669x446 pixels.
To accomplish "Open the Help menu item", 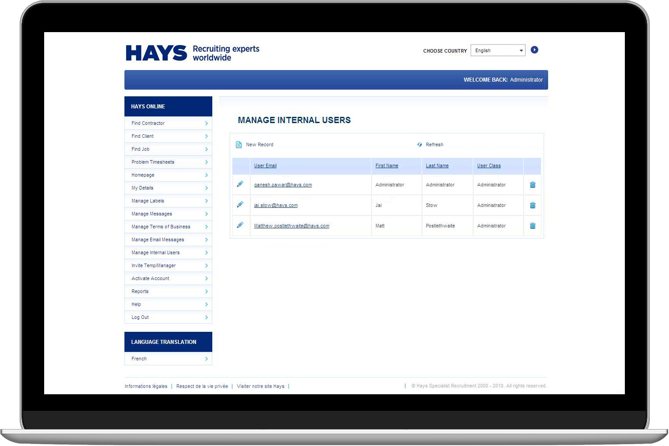I will point(168,304).
